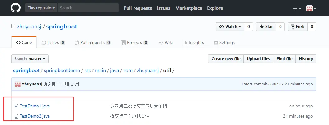Open Issues in top navigation

coord(164,8)
